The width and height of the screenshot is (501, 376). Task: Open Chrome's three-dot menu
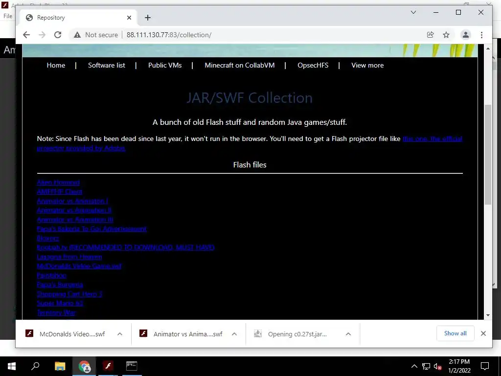pyautogui.click(x=481, y=35)
